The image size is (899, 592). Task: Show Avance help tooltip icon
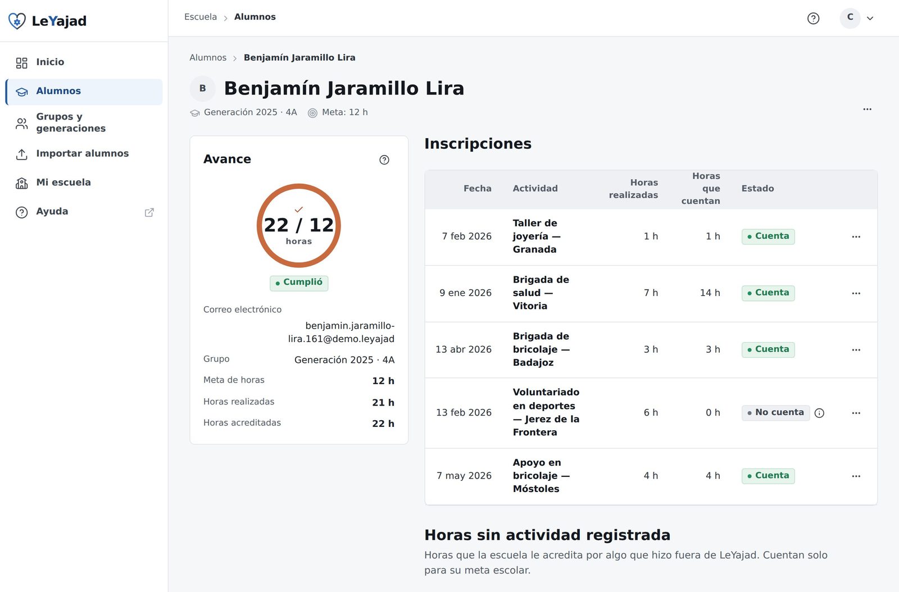(x=384, y=160)
